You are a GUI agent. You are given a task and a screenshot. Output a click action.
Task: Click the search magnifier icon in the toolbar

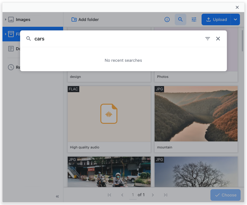click(x=181, y=19)
